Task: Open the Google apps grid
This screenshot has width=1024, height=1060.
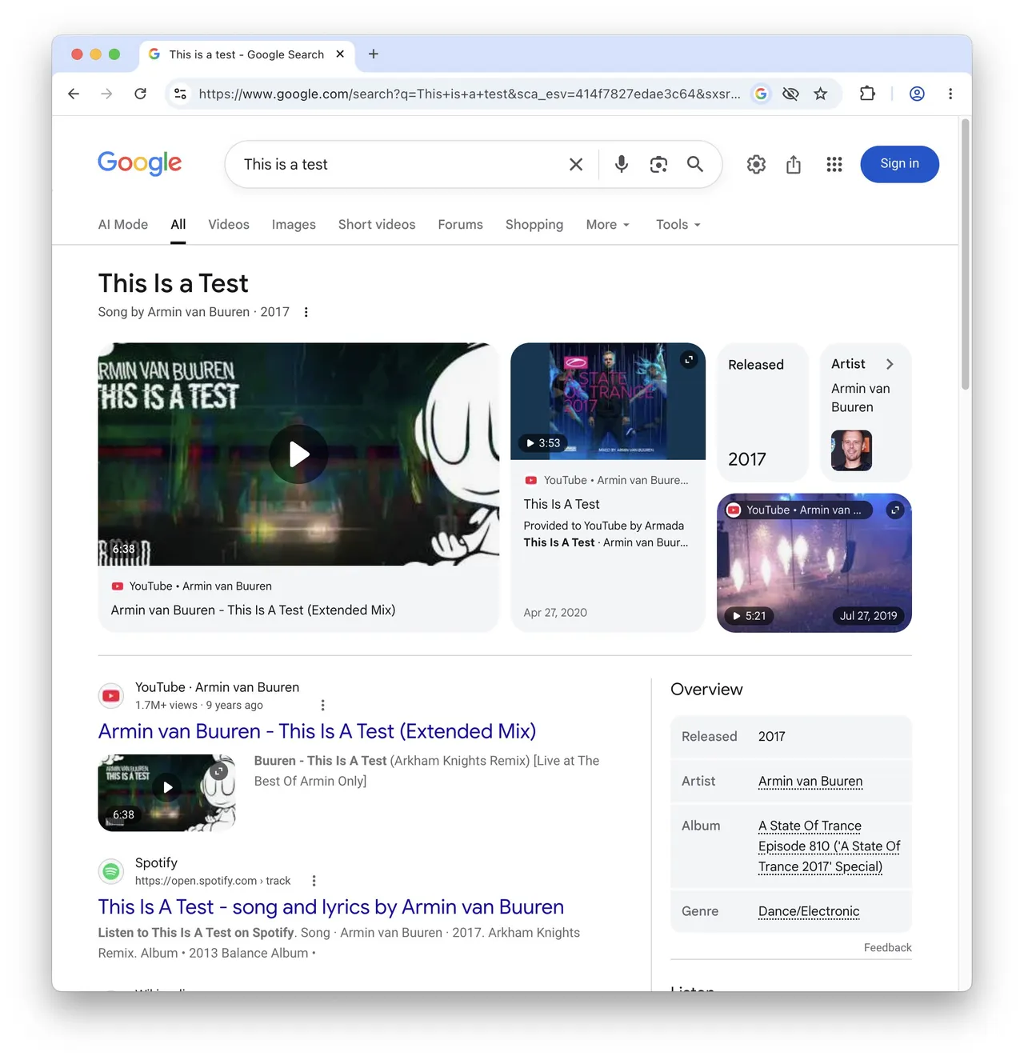Action: pos(834,164)
